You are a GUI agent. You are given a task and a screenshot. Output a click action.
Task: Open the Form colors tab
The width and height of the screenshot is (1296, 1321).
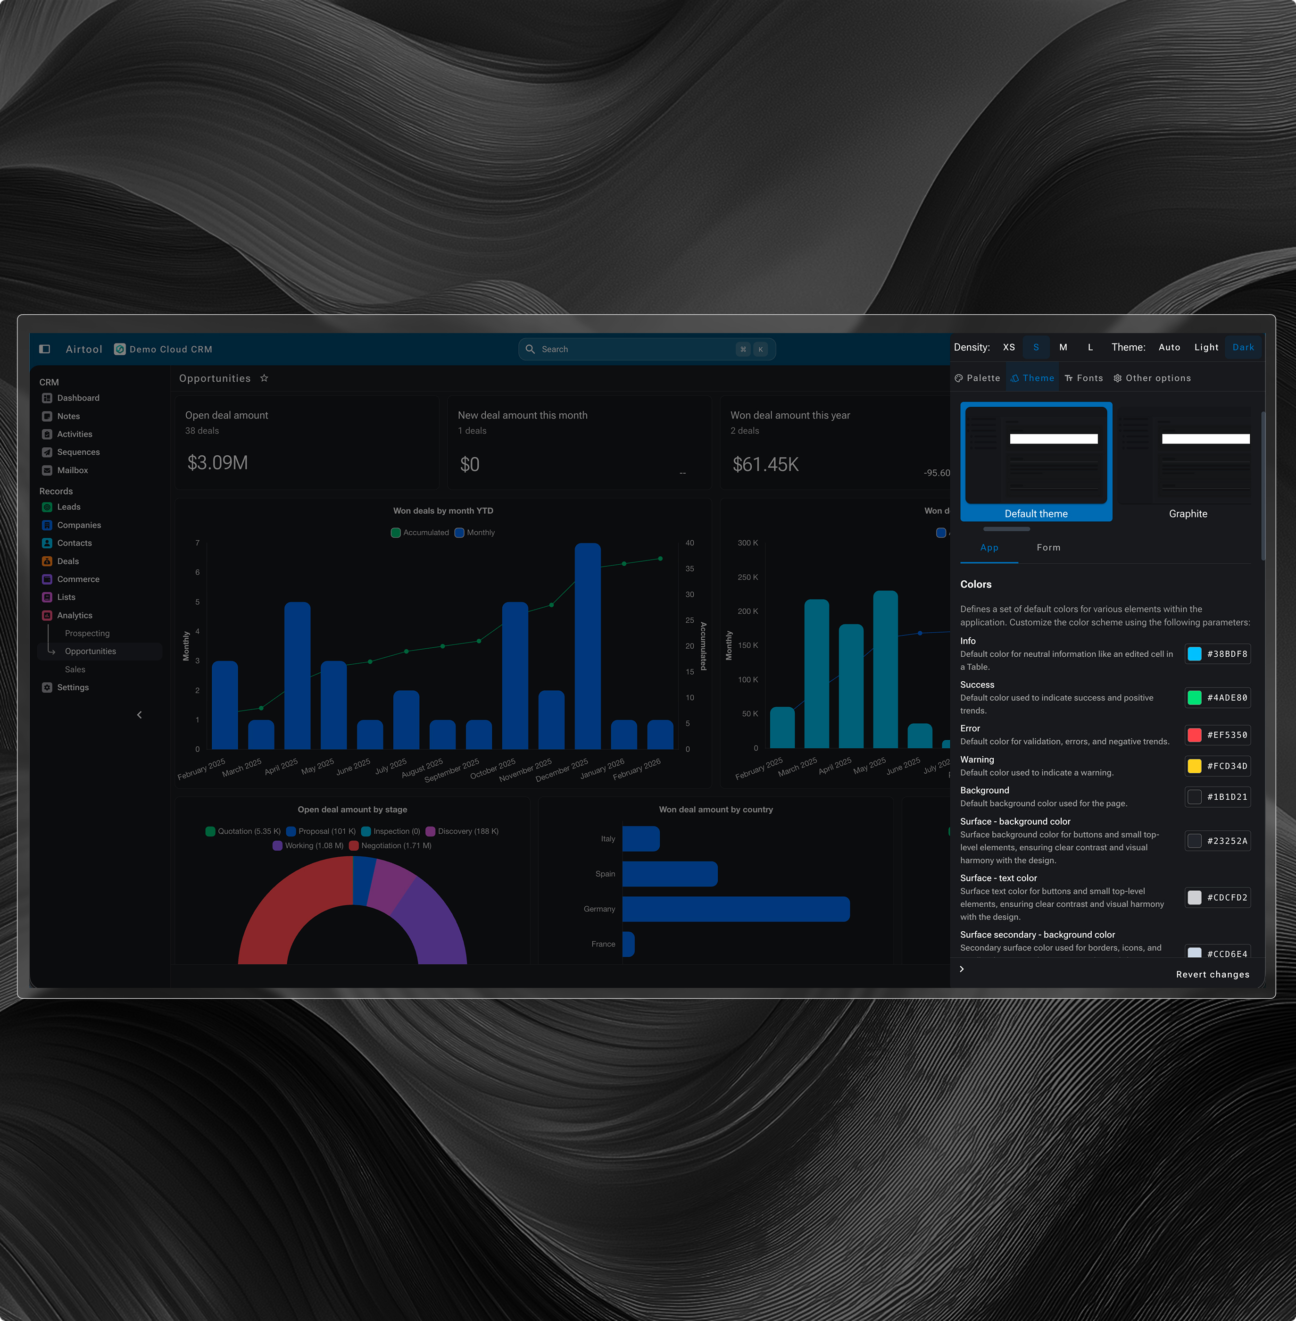pyautogui.click(x=1048, y=547)
